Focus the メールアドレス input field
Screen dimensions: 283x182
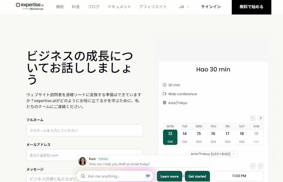pos(85,155)
